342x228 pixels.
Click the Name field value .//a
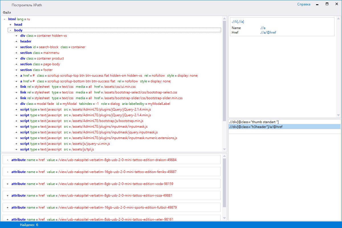263,28
